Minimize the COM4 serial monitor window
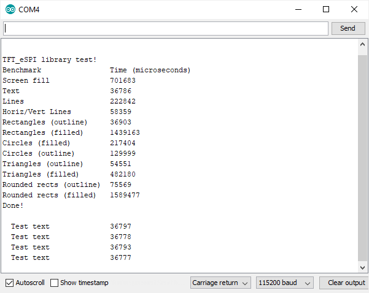The width and height of the screenshot is (369, 293). tap(298, 9)
